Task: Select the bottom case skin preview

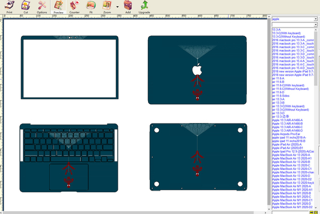Action: point(198,157)
